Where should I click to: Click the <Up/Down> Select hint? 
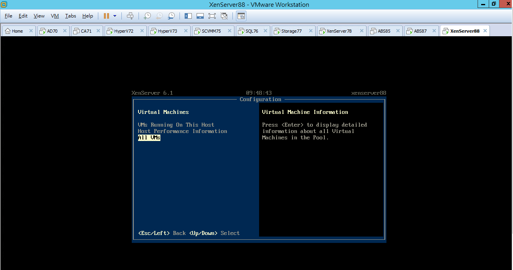(x=215, y=233)
